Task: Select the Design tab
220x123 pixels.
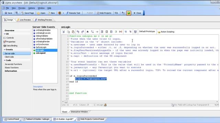Action: 8,20
